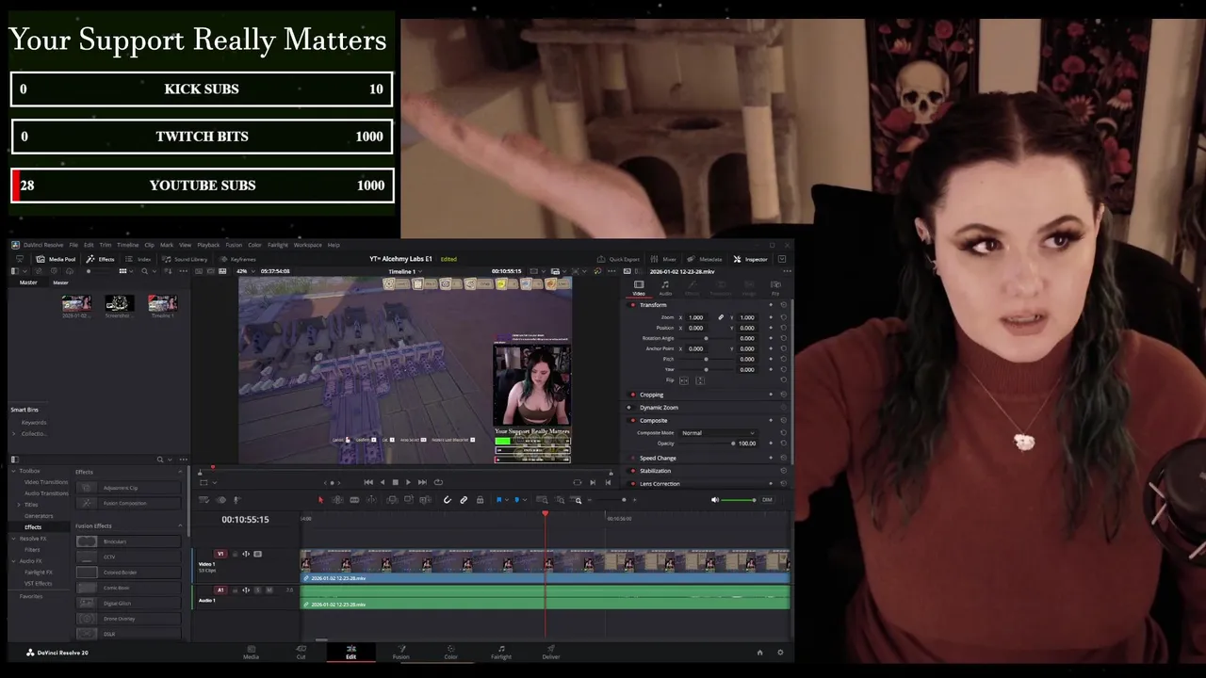
Task: Expand the Titles category
Action: [x=21, y=505]
